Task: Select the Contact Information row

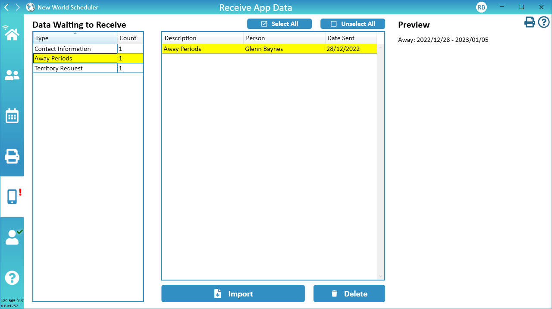Action: click(x=88, y=49)
